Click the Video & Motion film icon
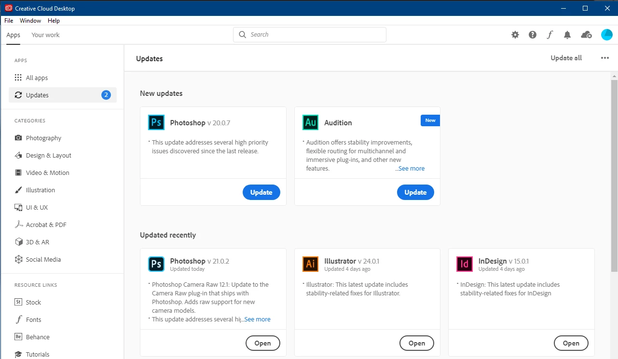Viewport: 618px width, 359px height. 18,173
